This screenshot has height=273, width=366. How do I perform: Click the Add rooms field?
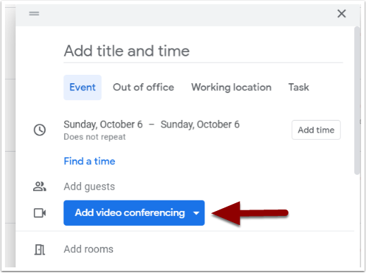88,250
